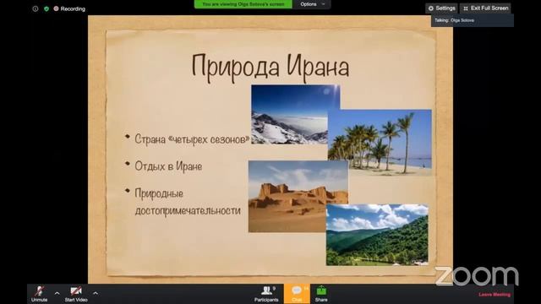Click the green Share screen icon
This screenshot has width=541, height=304.
pyautogui.click(x=321, y=290)
